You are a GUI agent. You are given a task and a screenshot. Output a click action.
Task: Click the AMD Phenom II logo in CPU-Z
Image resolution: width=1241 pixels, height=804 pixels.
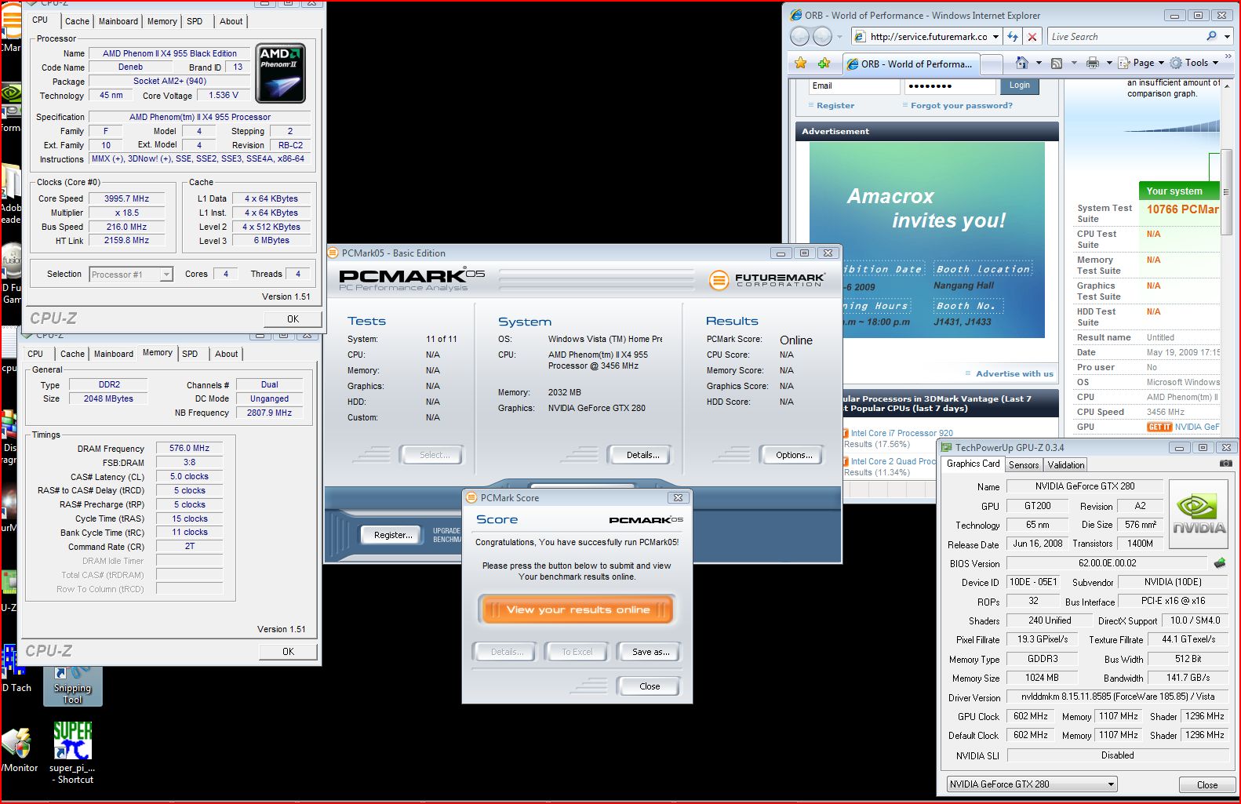coord(280,73)
